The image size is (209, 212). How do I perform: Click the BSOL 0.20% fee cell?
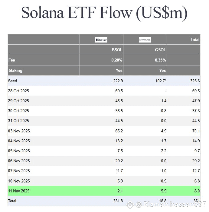117,60
